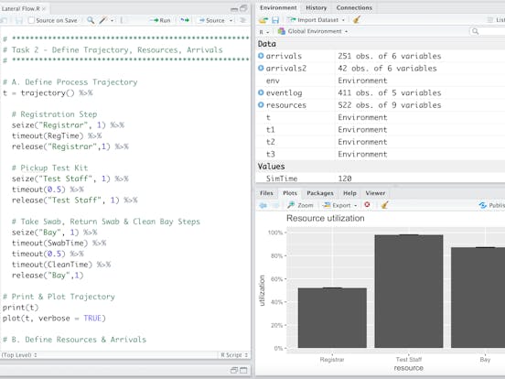Click the List view button in Environment
This screenshot has width=505, height=379.
[x=496, y=20]
